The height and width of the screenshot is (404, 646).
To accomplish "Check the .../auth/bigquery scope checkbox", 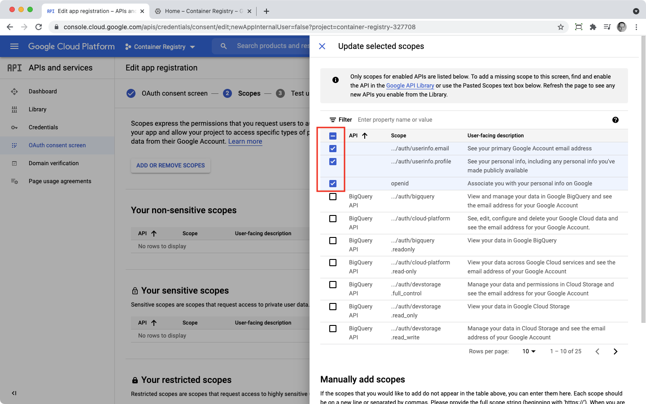I will (x=333, y=197).
